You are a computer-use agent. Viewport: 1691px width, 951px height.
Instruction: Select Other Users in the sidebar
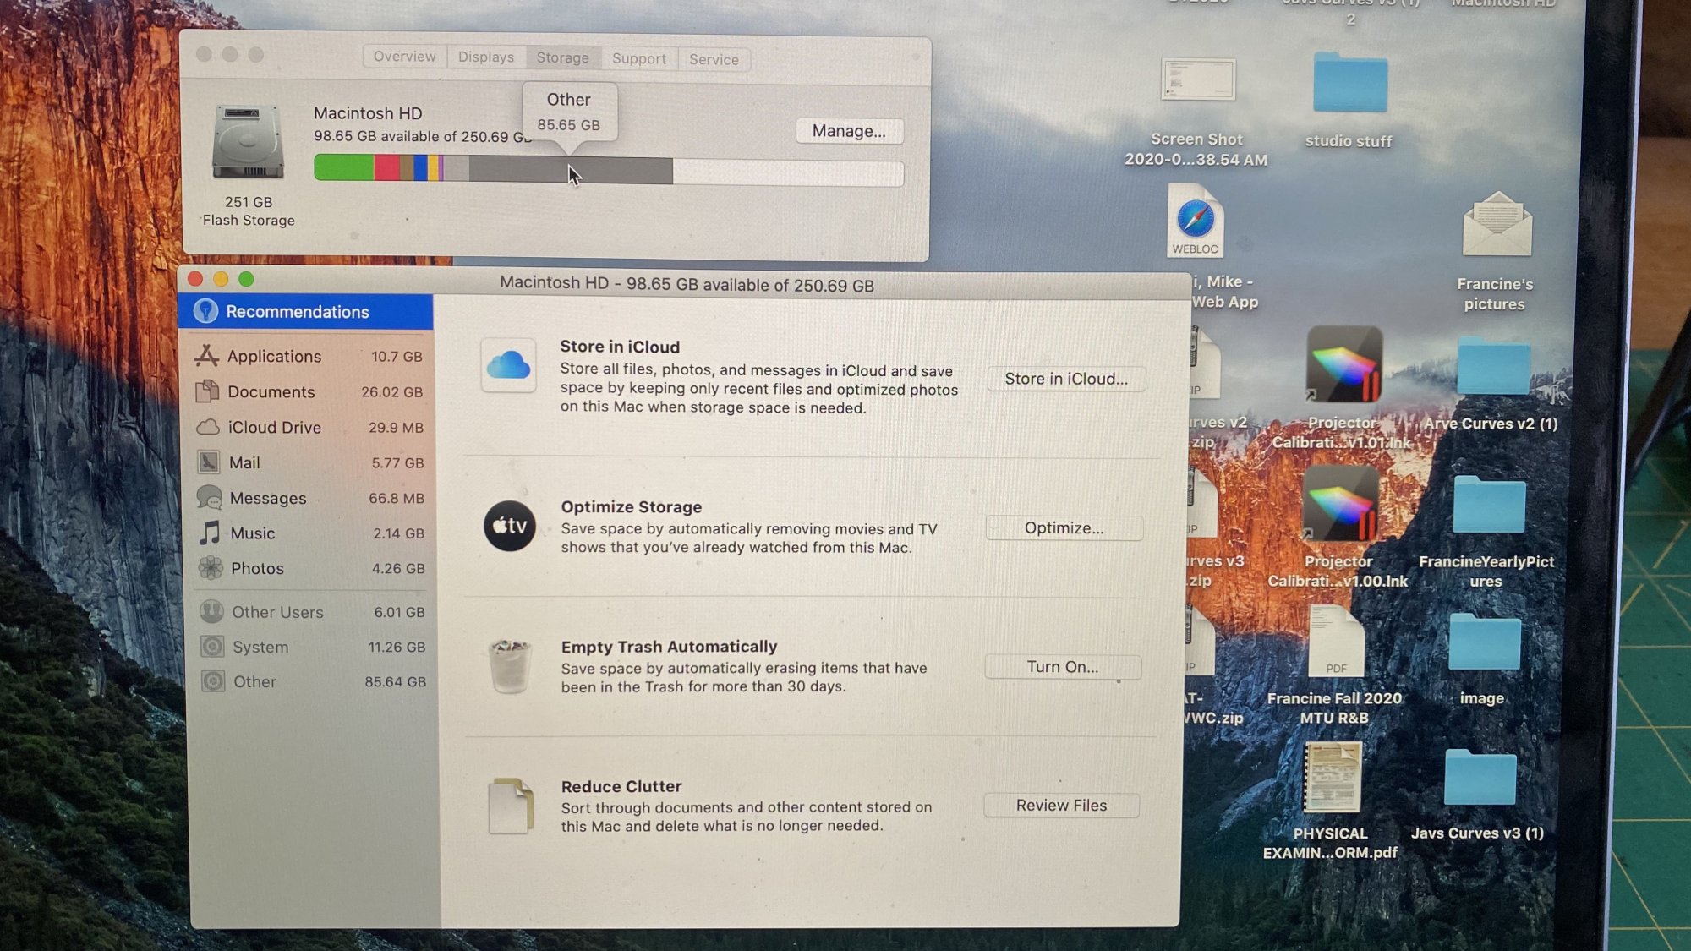[276, 611]
